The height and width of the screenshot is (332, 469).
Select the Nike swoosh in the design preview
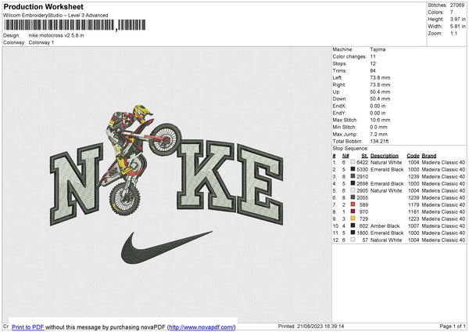pos(166,247)
